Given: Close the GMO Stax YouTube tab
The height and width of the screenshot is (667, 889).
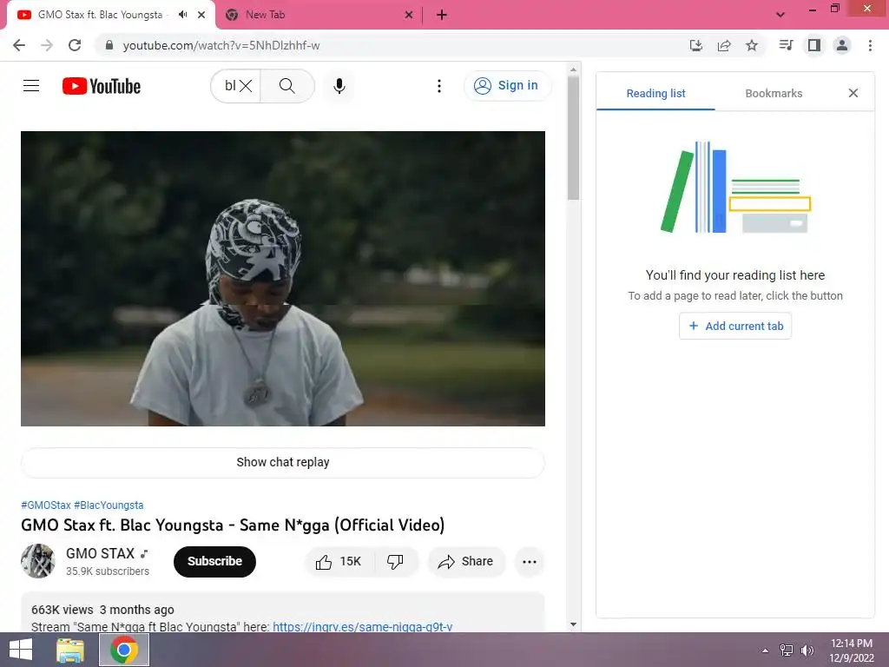Looking at the screenshot, I should (201, 15).
